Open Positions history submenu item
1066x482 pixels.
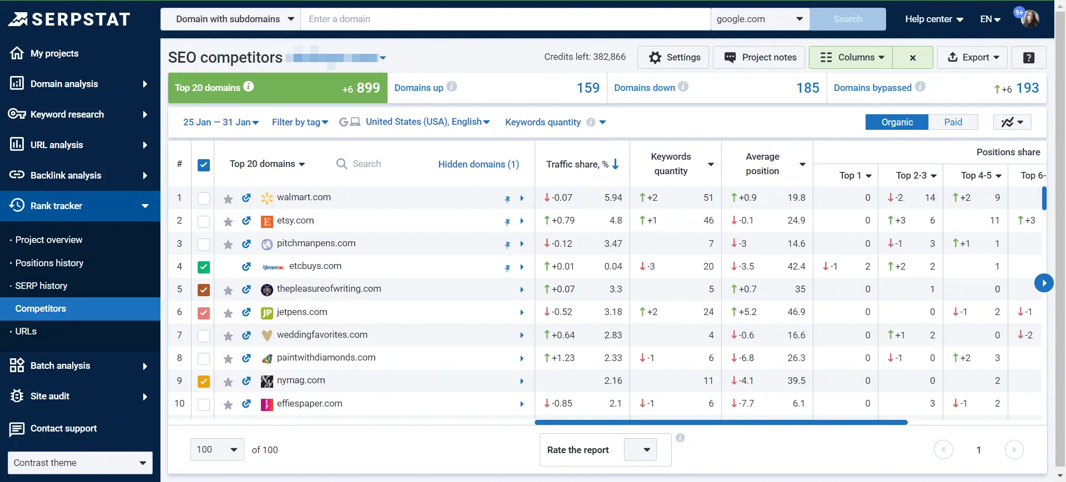[49, 263]
